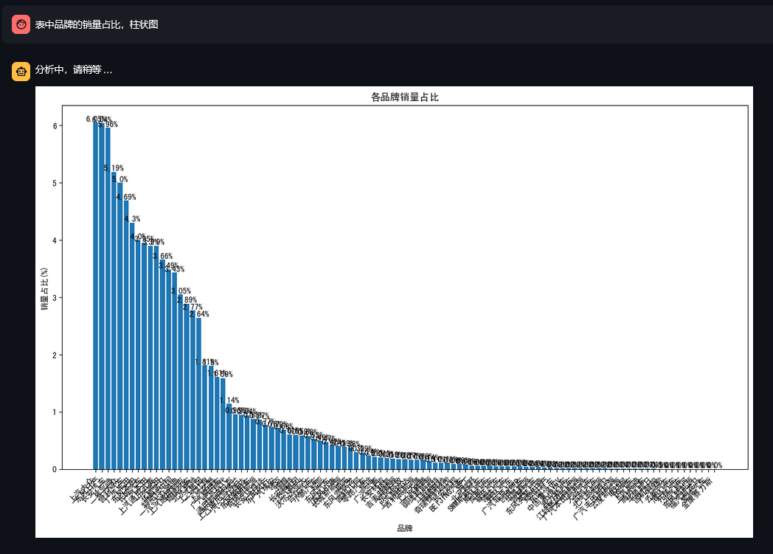
Task: Click the '1.14%' bar value label
Action: [229, 401]
